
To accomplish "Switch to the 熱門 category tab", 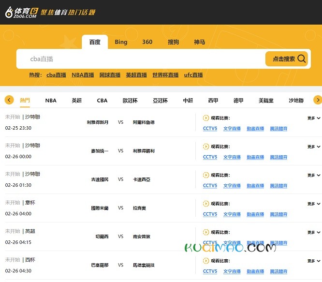I will pyautogui.click(x=25, y=101).
